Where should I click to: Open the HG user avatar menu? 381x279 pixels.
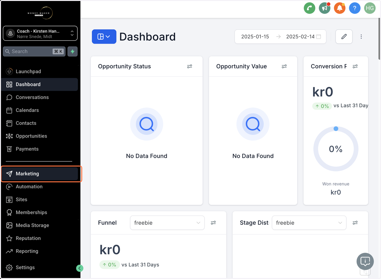pos(370,8)
